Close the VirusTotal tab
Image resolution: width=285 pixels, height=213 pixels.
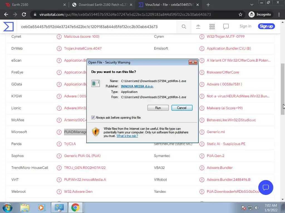[x=198, y=5]
